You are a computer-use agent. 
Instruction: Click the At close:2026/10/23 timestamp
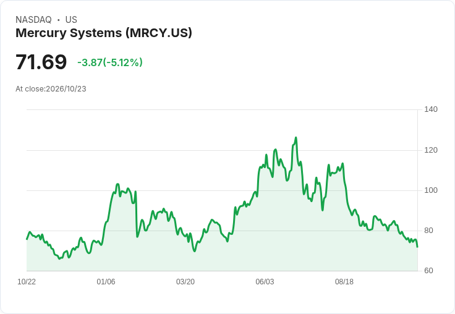coord(51,89)
